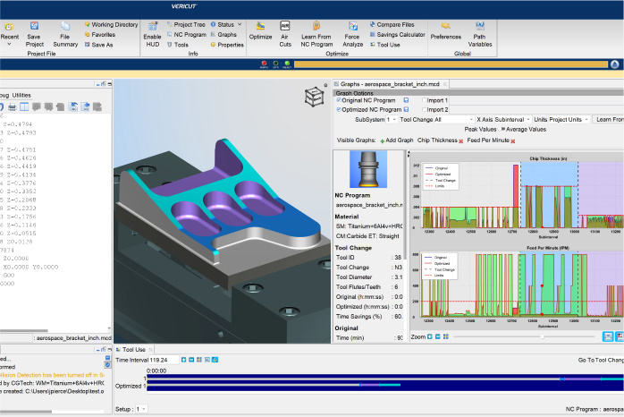Toggle the Optimized NC Program checkbox
Image resolution: width=624 pixels, height=417 pixels.
click(x=339, y=109)
